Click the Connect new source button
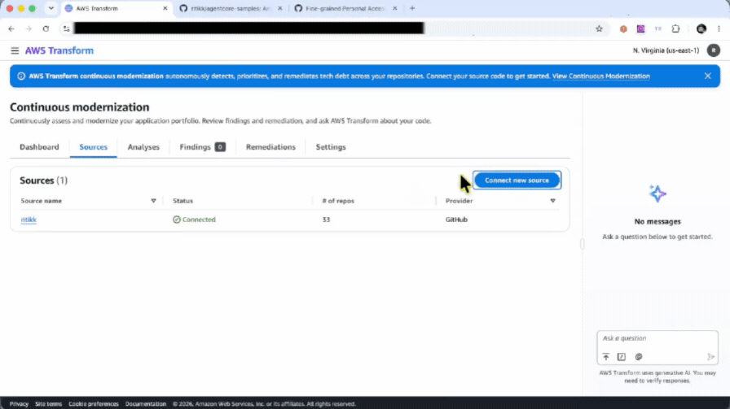Screen dimensions: 730x409 (x=517, y=180)
